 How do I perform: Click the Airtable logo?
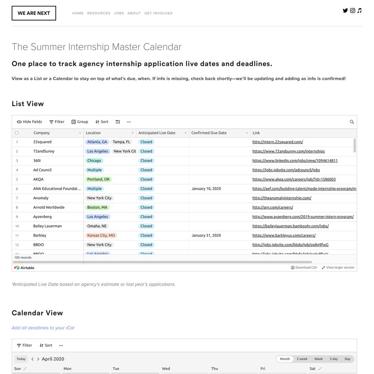click(24, 268)
